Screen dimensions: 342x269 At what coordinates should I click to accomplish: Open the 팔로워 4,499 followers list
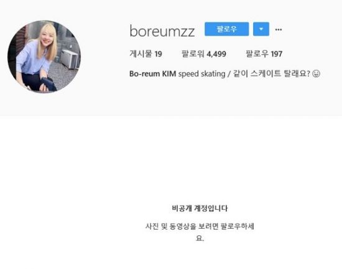click(204, 54)
